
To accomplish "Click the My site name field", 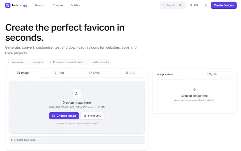I will [220, 74].
